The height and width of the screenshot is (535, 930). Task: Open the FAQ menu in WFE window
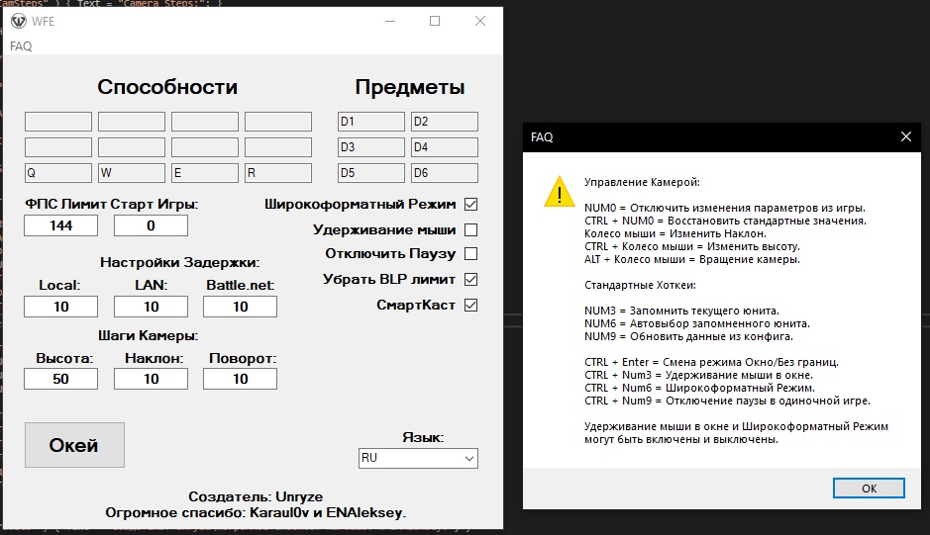tap(21, 46)
